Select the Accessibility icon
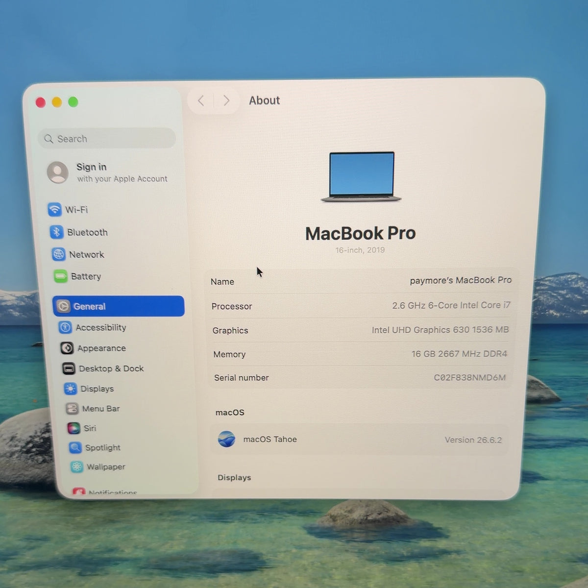Image resolution: width=588 pixels, height=588 pixels. 65,327
